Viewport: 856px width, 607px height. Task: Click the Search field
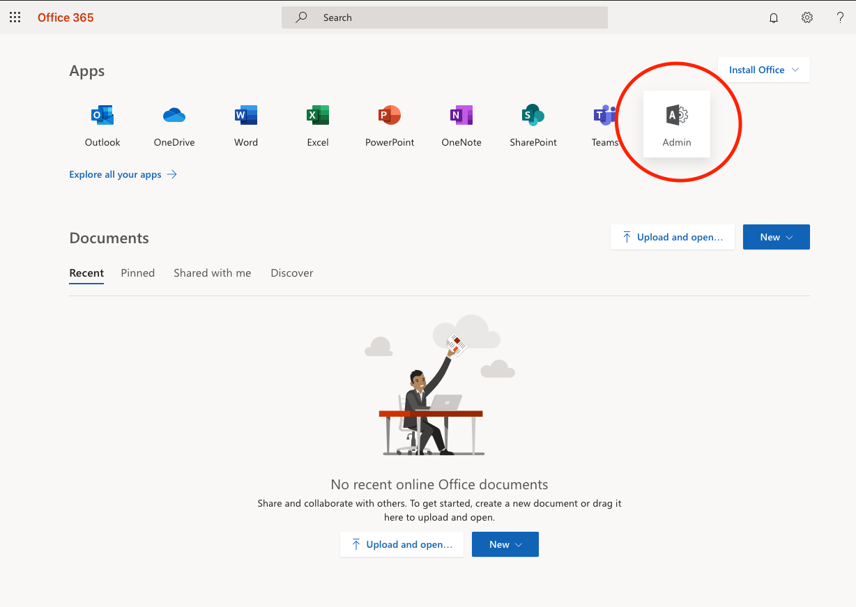444,17
